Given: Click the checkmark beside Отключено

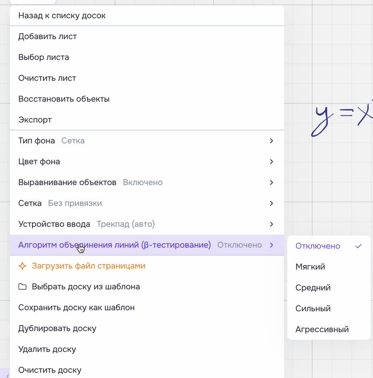Looking at the screenshot, I should tap(358, 246).
